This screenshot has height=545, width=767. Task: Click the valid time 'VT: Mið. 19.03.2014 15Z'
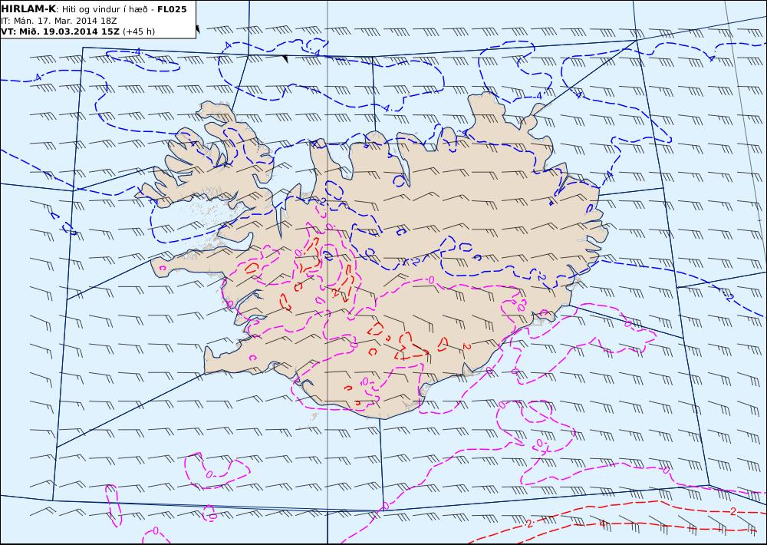coord(60,31)
